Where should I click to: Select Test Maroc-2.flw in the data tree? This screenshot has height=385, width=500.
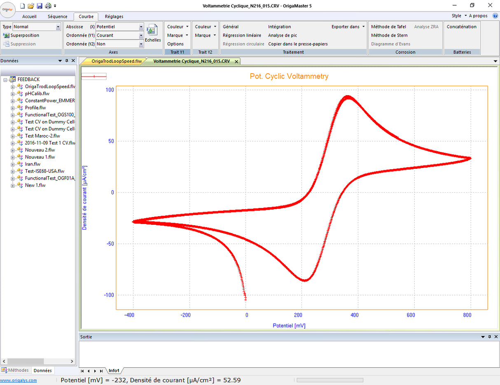[x=42, y=136]
